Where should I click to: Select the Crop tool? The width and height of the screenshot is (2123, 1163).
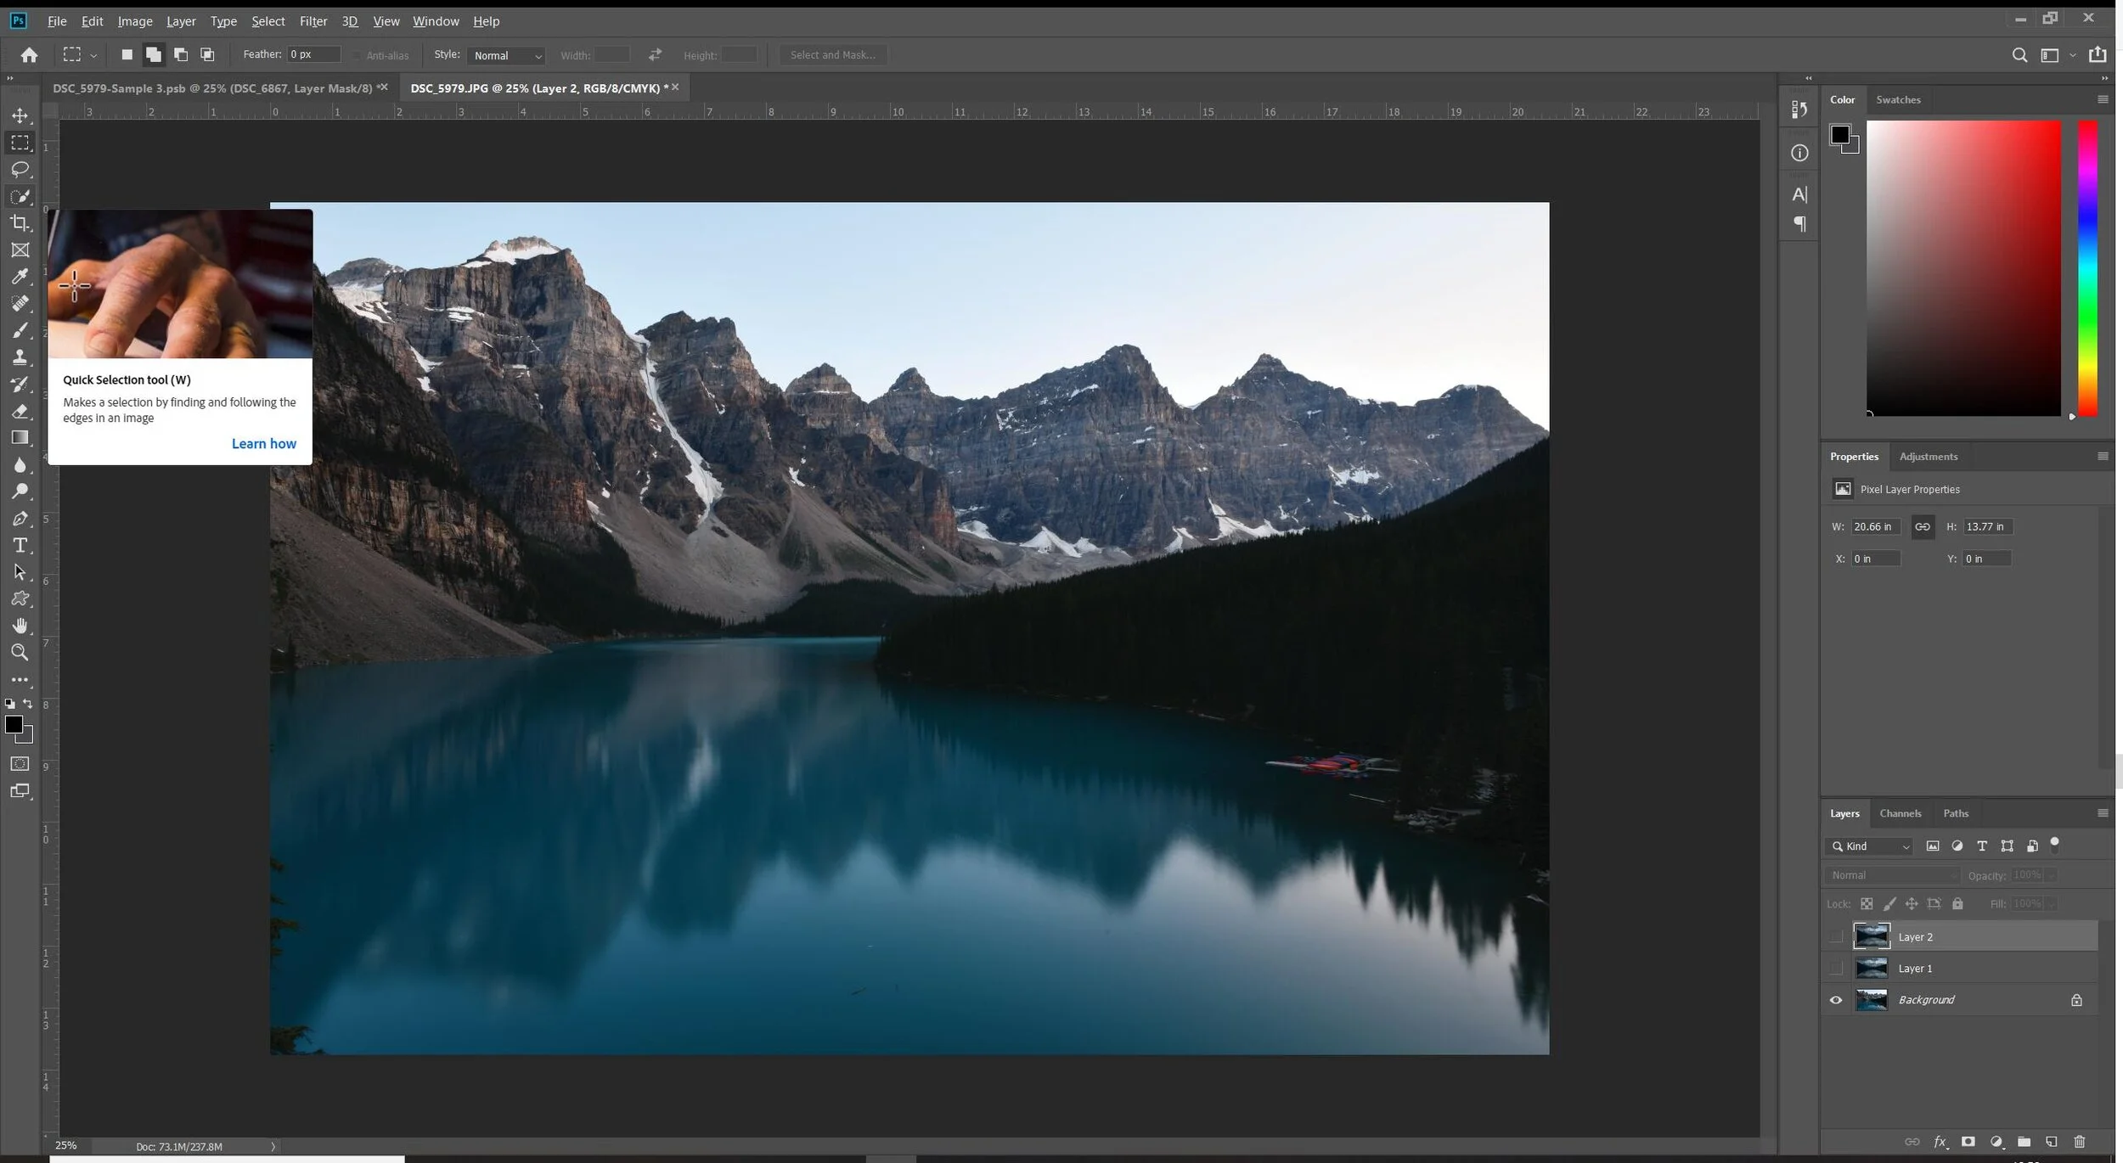pos(20,223)
